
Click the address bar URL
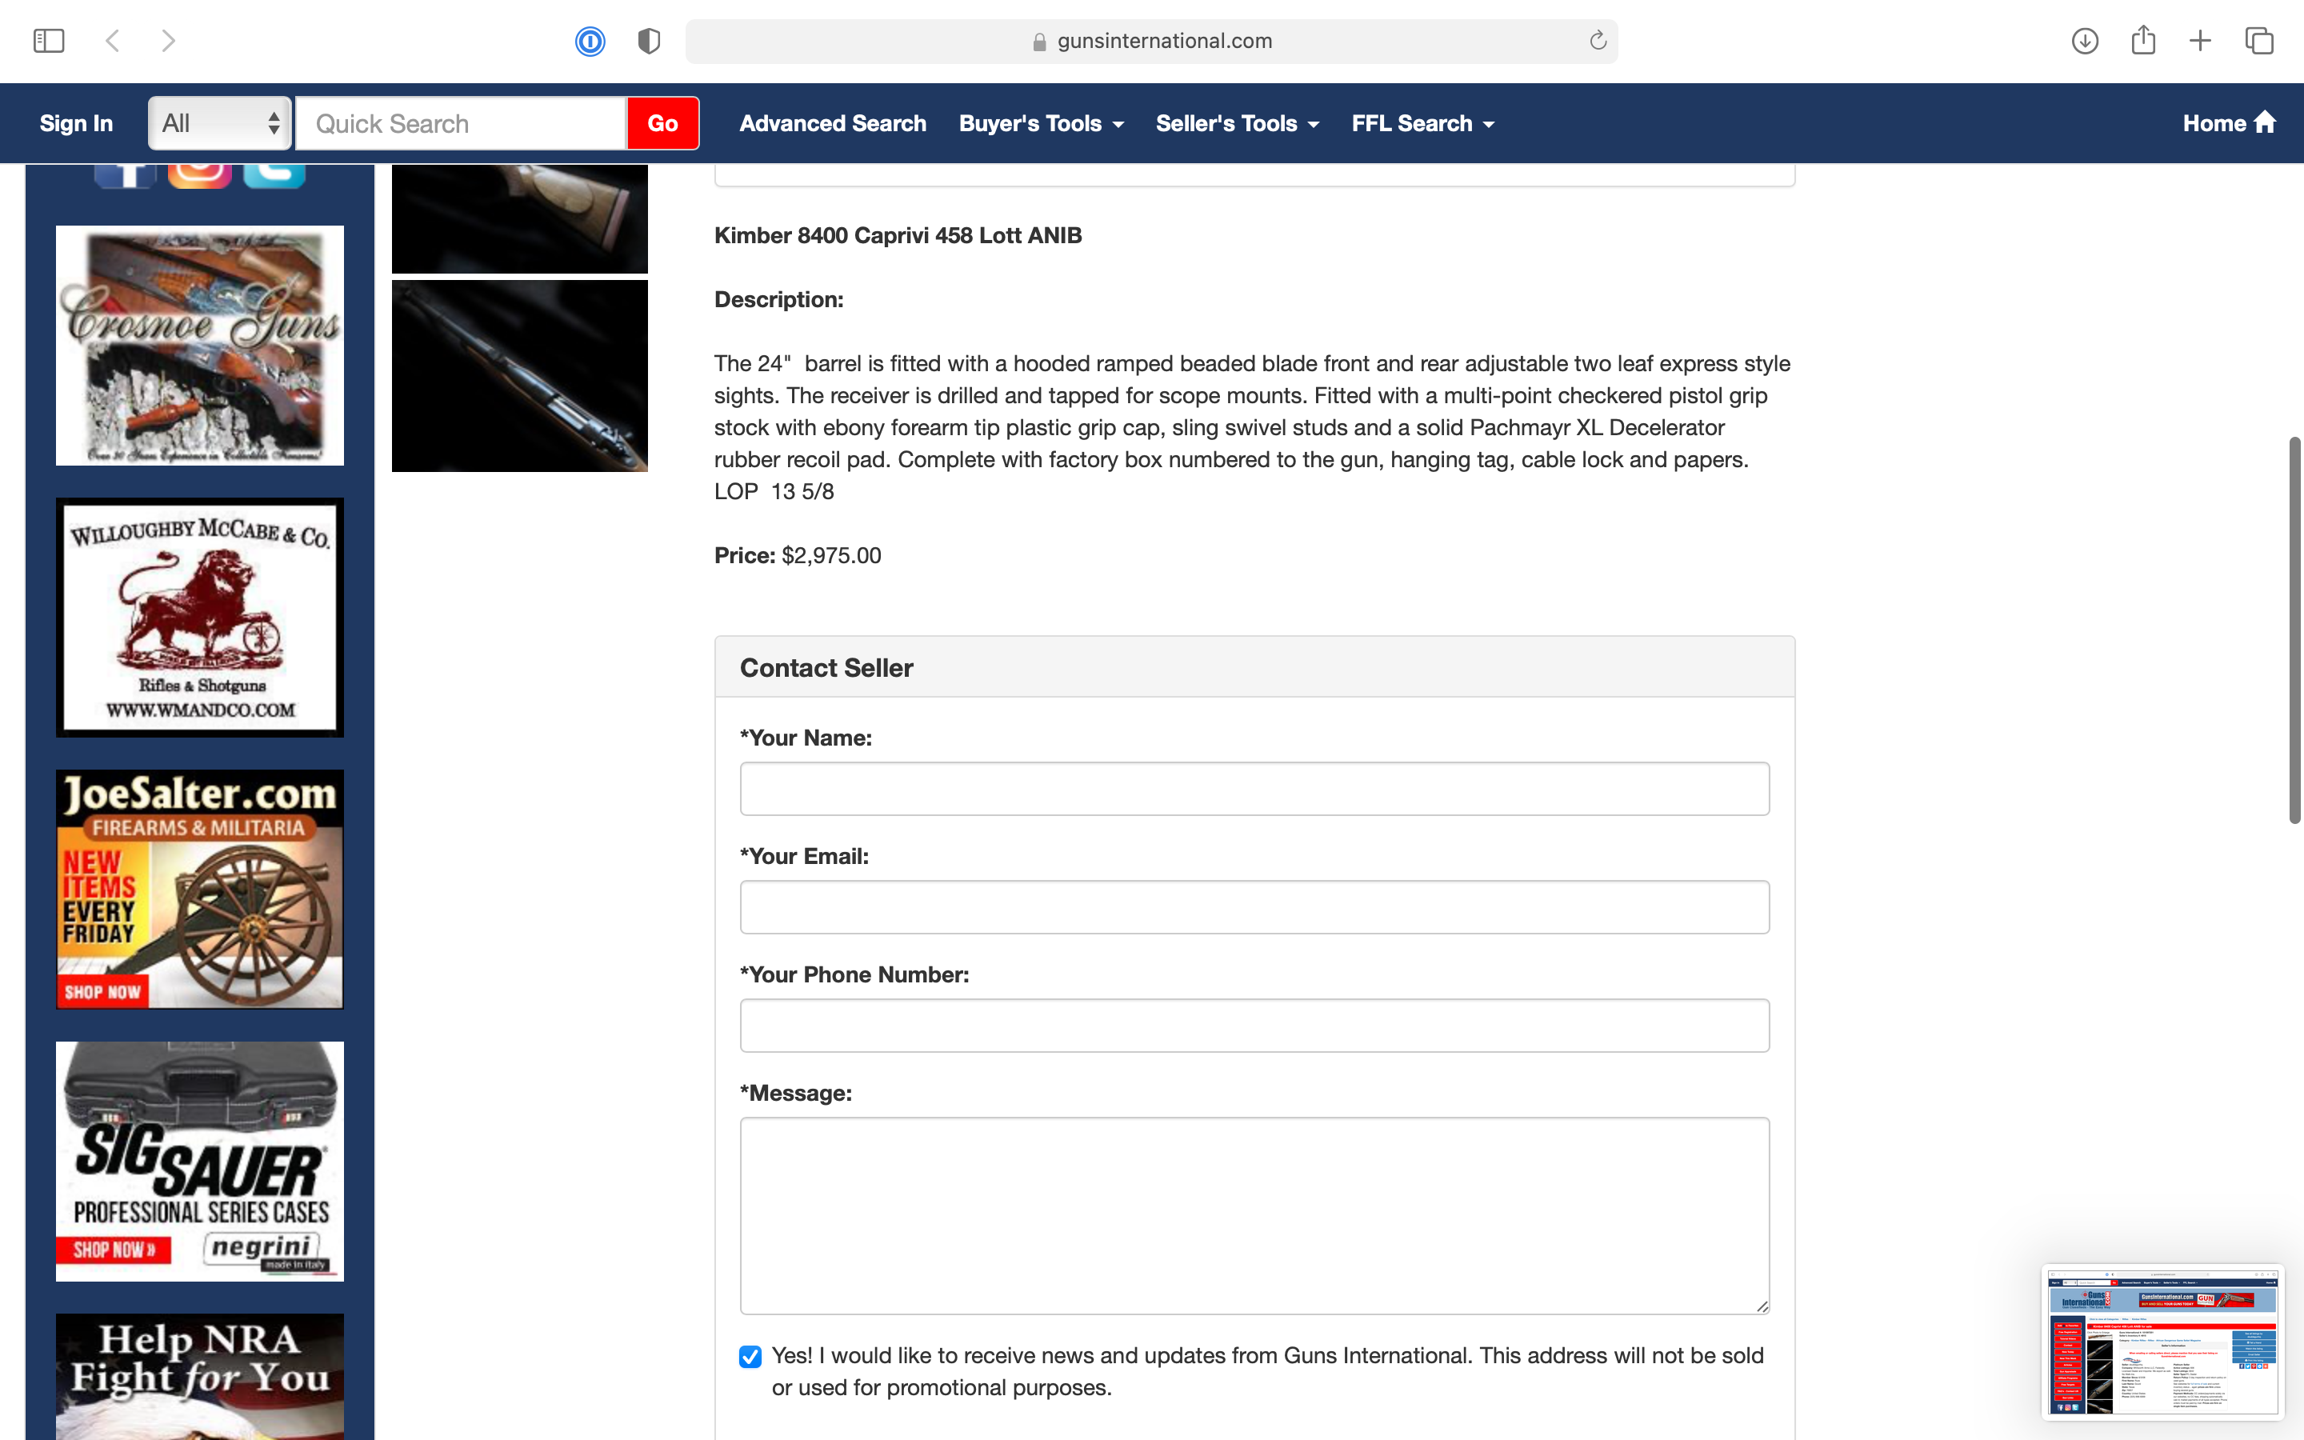click(1164, 41)
